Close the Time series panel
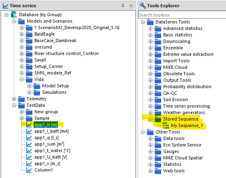Viewport: 226px width, 178px height. click(x=131, y=6)
